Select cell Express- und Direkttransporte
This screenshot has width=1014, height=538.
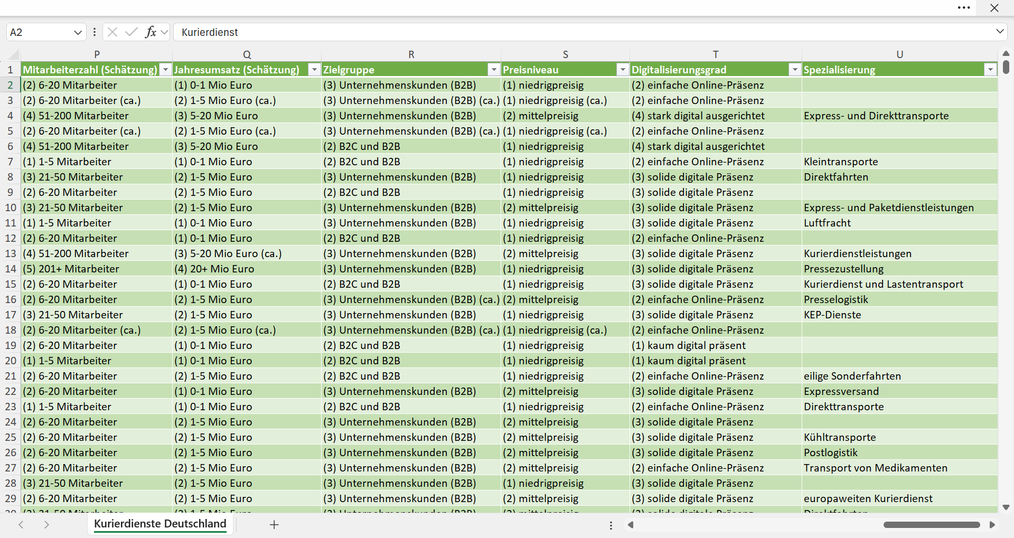[x=899, y=116]
